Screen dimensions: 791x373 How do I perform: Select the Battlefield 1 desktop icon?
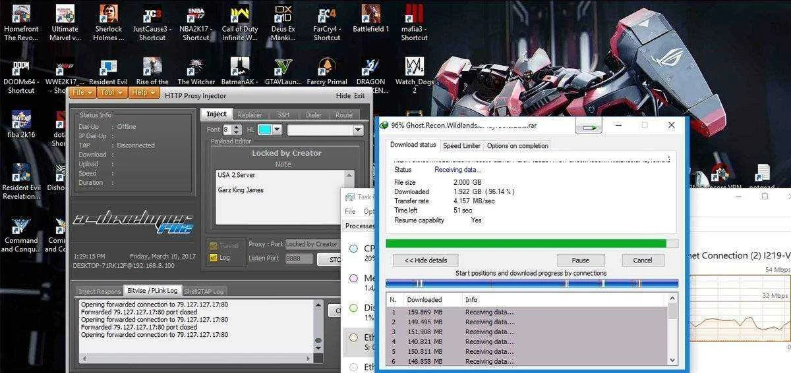coord(370,18)
